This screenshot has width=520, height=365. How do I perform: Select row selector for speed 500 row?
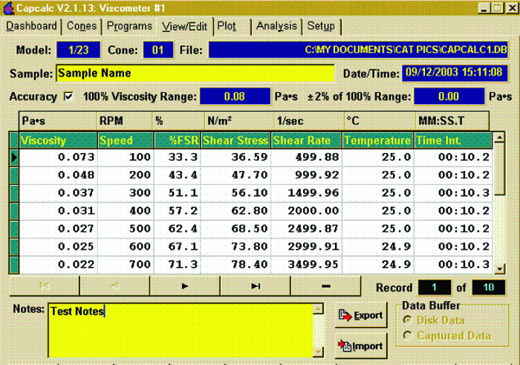(x=14, y=229)
